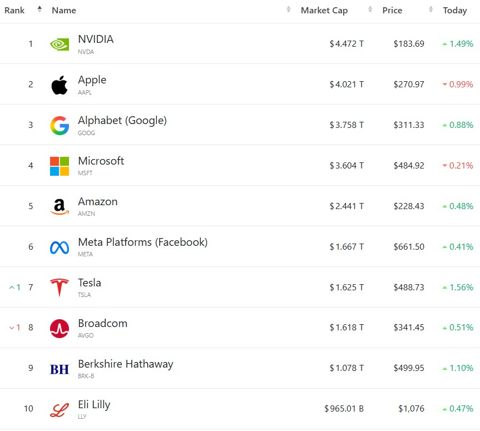Screen dimensions: 480x431
Task: Click the Eli Lilly logo
Action: coord(60,410)
